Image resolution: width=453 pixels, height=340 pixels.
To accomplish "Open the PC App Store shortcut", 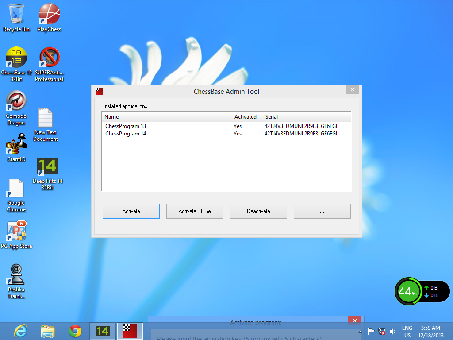I will (16, 235).
